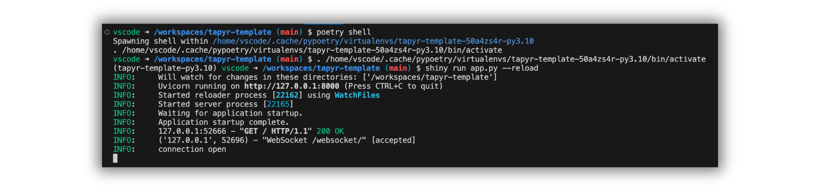Click server process ID 22165
Screen dimensions: 820x191
[278, 104]
